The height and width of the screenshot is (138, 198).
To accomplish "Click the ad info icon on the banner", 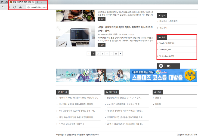I will click(x=194, y=70).
